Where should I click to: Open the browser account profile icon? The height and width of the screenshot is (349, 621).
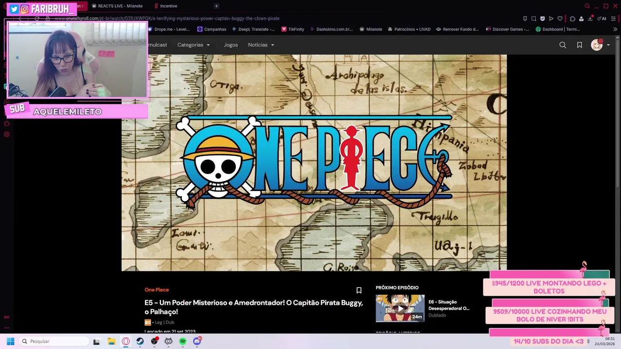(x=581, y=18)
